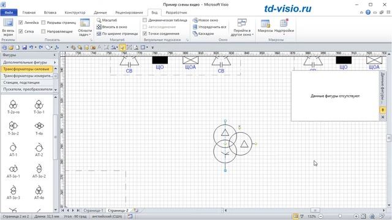Click the Undo arrow icon

pyautogui.click(x=31, y=47)
